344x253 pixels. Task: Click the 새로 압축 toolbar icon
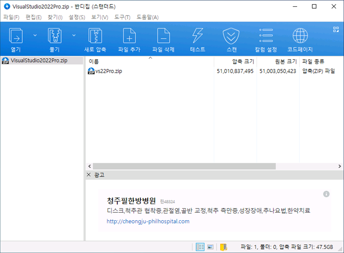(x=95, y=36)
